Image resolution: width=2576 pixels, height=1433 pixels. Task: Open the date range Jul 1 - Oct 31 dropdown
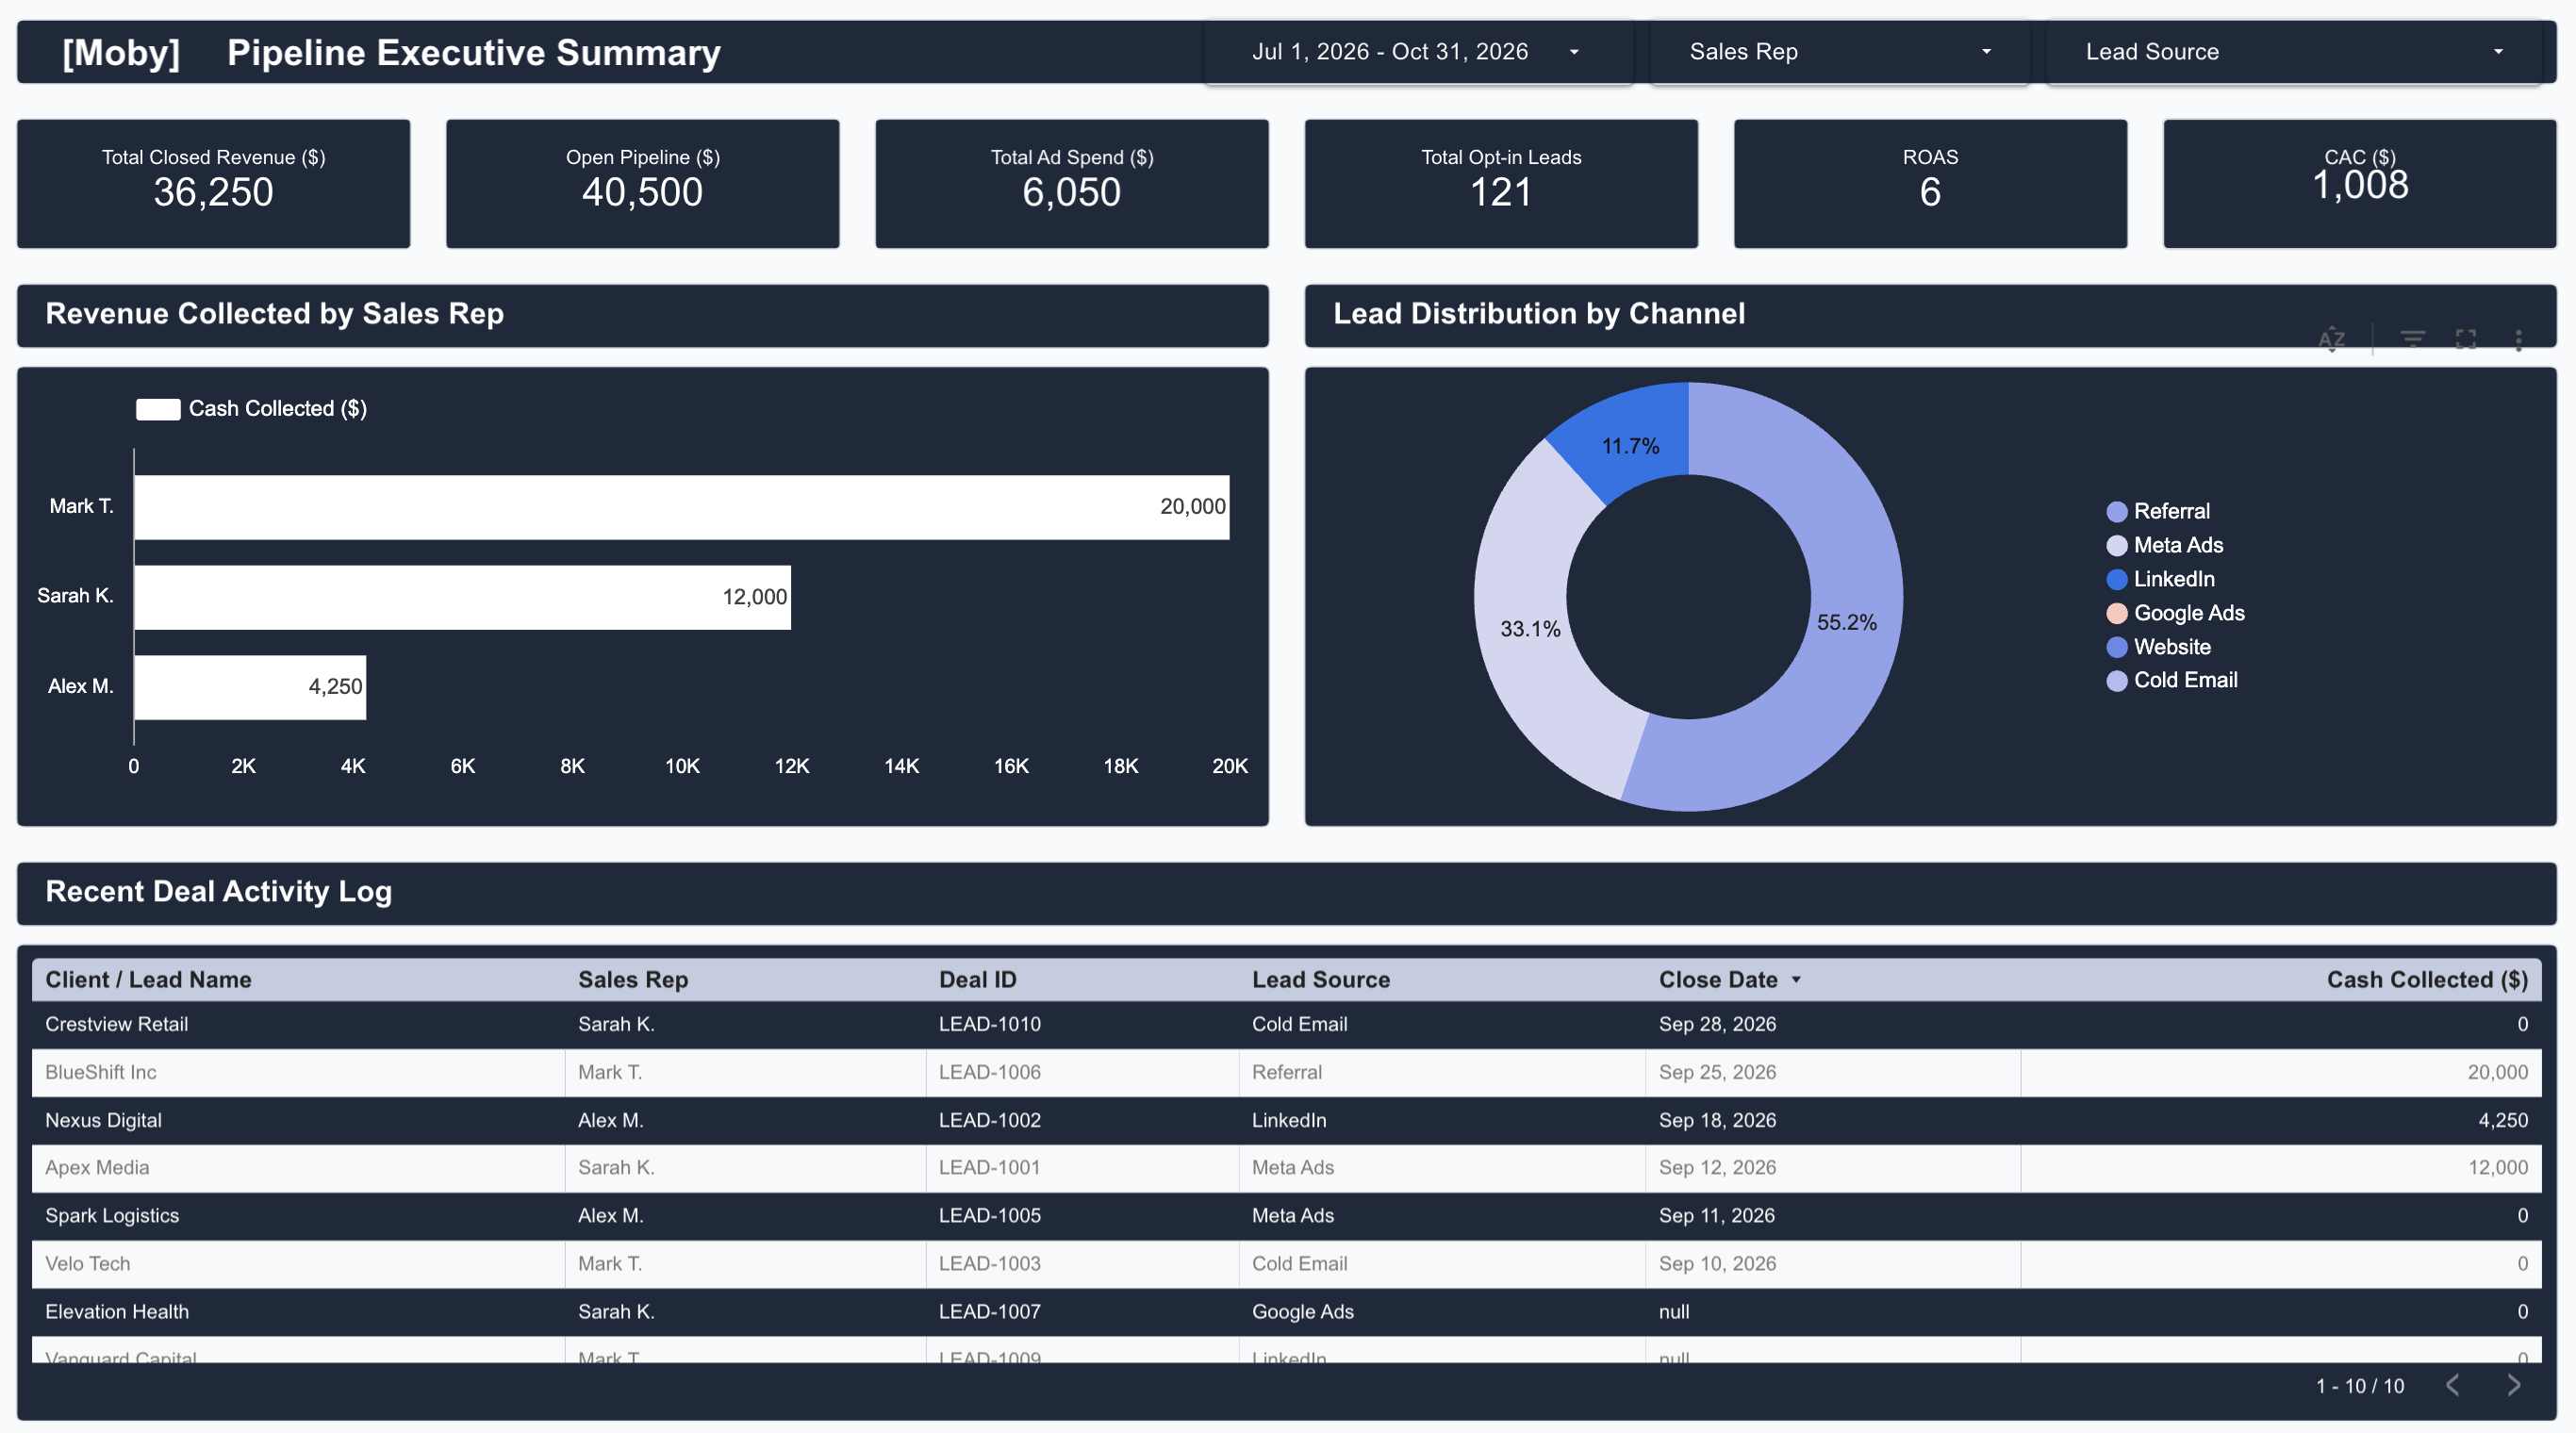[x=1418, y=52]
